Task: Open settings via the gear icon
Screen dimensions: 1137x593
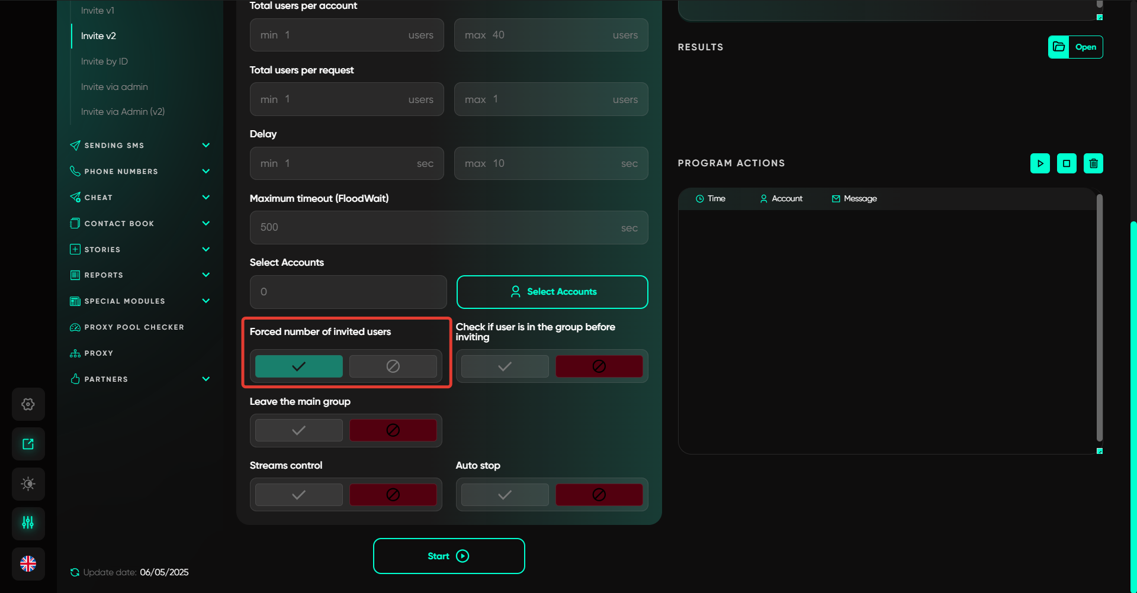Action: 28,404
